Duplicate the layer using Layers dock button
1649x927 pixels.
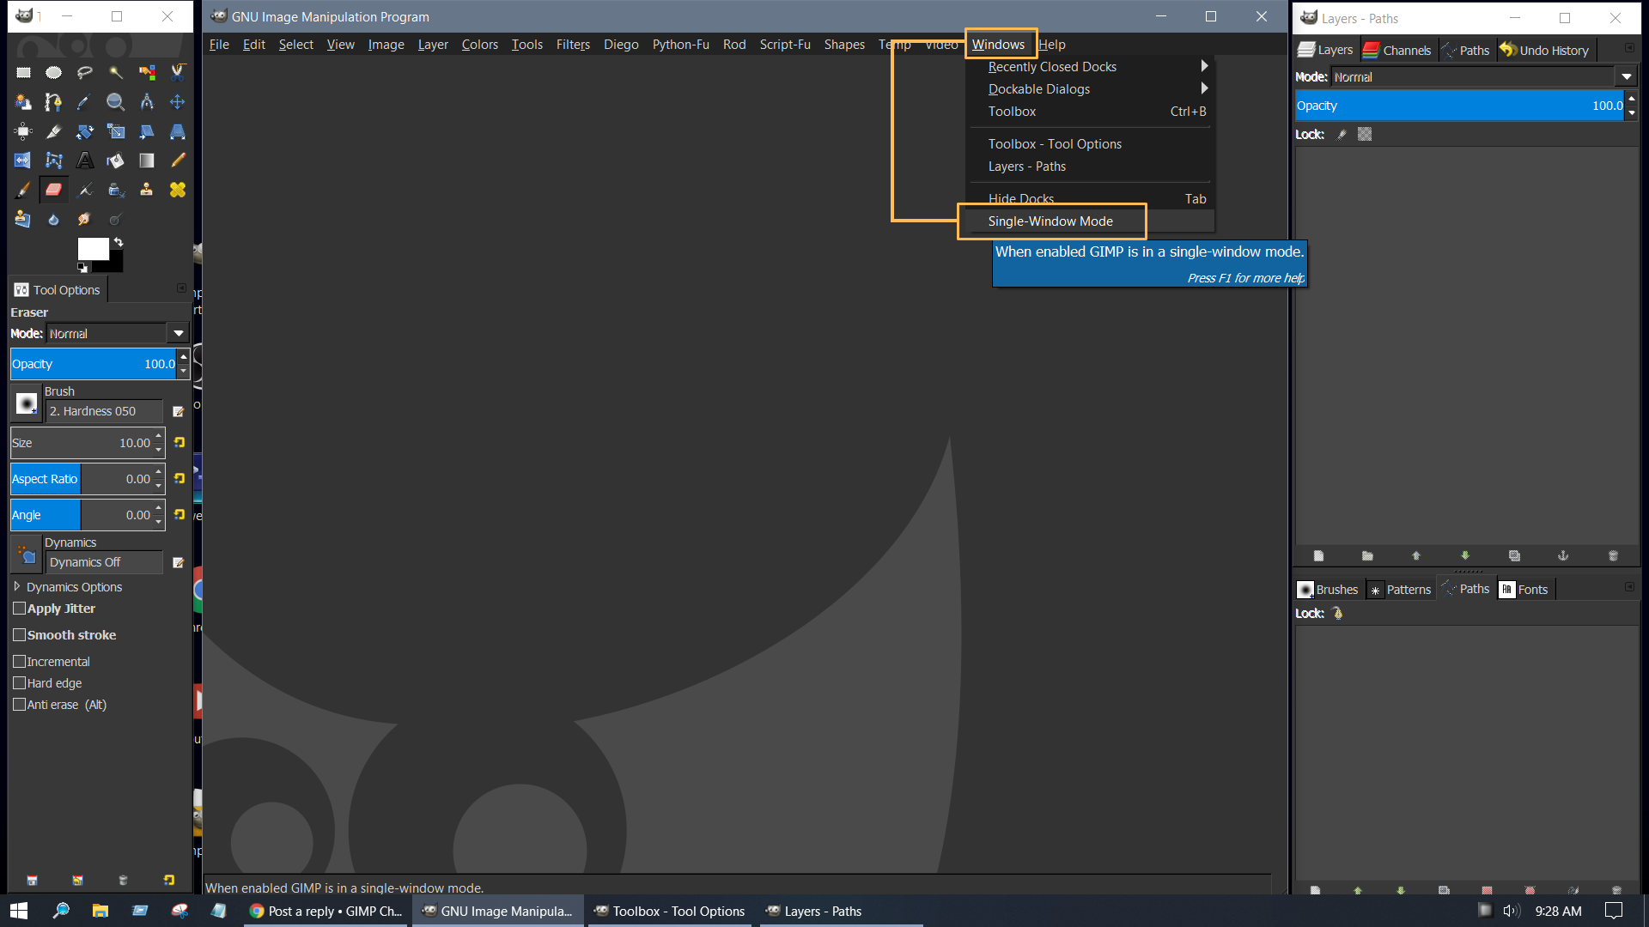pos(1514,556)
